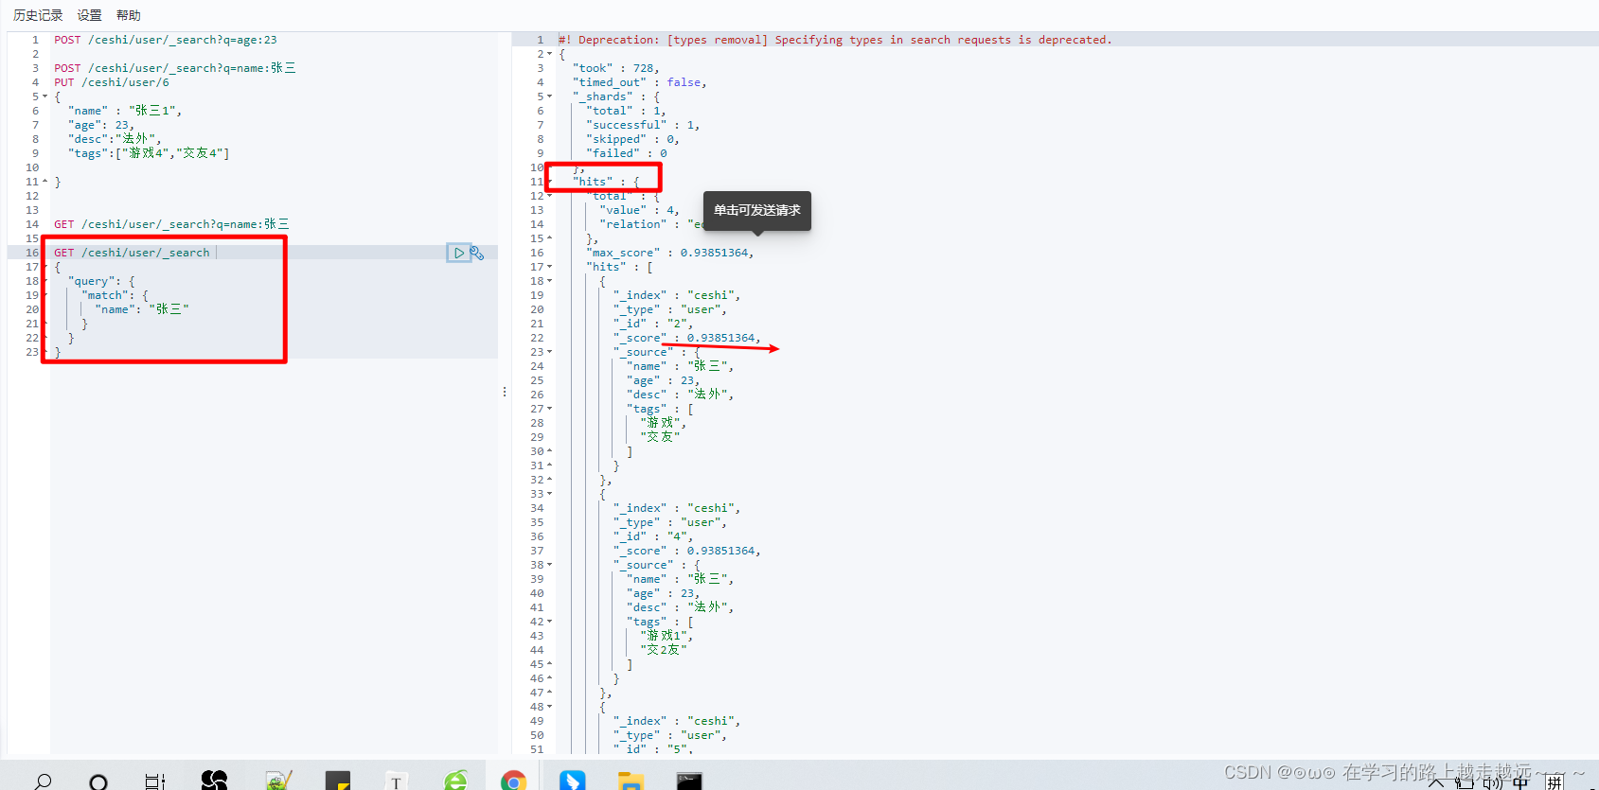Image resolution: width=1599 pixels, height=790 pixels.
Task: Click fold arrow at editor line 11
Action: [x=44, y=182]
